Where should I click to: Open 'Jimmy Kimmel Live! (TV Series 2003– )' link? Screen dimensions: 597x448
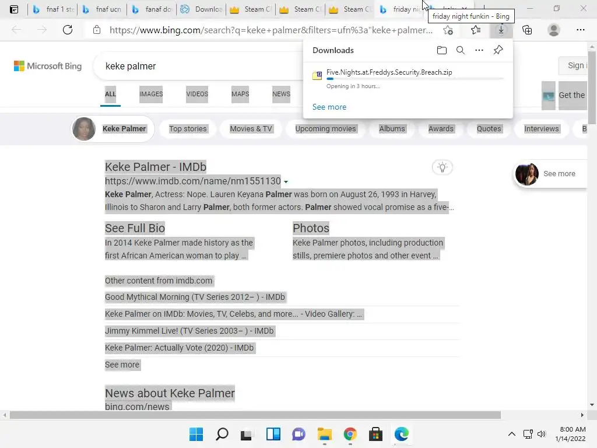coord(189,331)
